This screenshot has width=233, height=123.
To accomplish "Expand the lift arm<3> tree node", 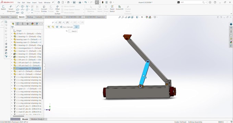I will click(x=12, y=60).
